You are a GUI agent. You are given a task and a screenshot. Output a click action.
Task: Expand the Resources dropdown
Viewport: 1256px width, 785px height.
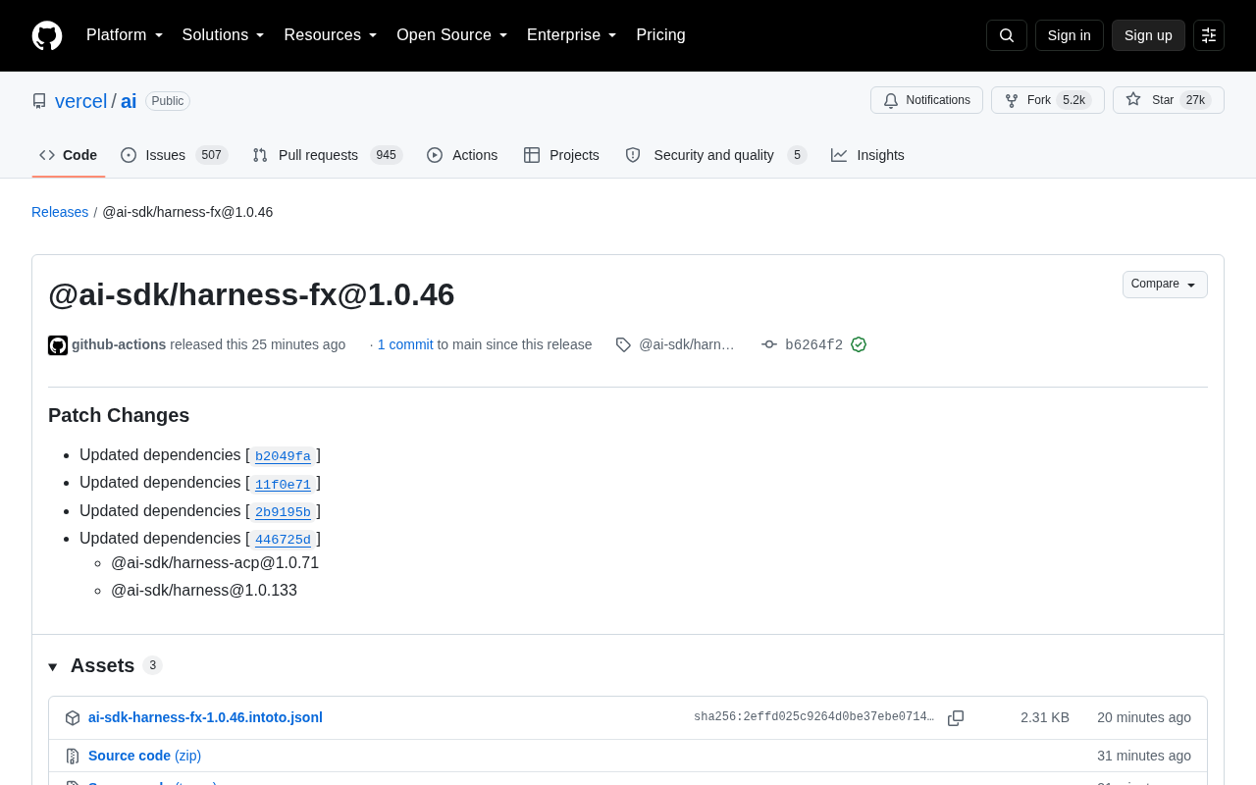click(x=331, y=35)
